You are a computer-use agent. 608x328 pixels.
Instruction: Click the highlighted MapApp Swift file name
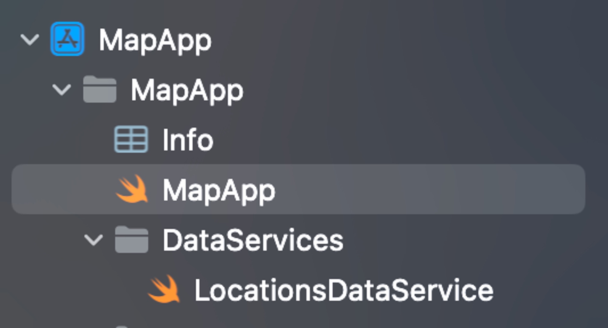219,191
